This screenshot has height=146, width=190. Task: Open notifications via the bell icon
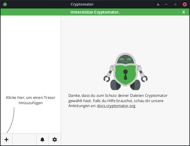[42, 140]
